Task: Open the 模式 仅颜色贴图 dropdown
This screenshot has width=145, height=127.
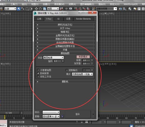Action: (82, 74)
